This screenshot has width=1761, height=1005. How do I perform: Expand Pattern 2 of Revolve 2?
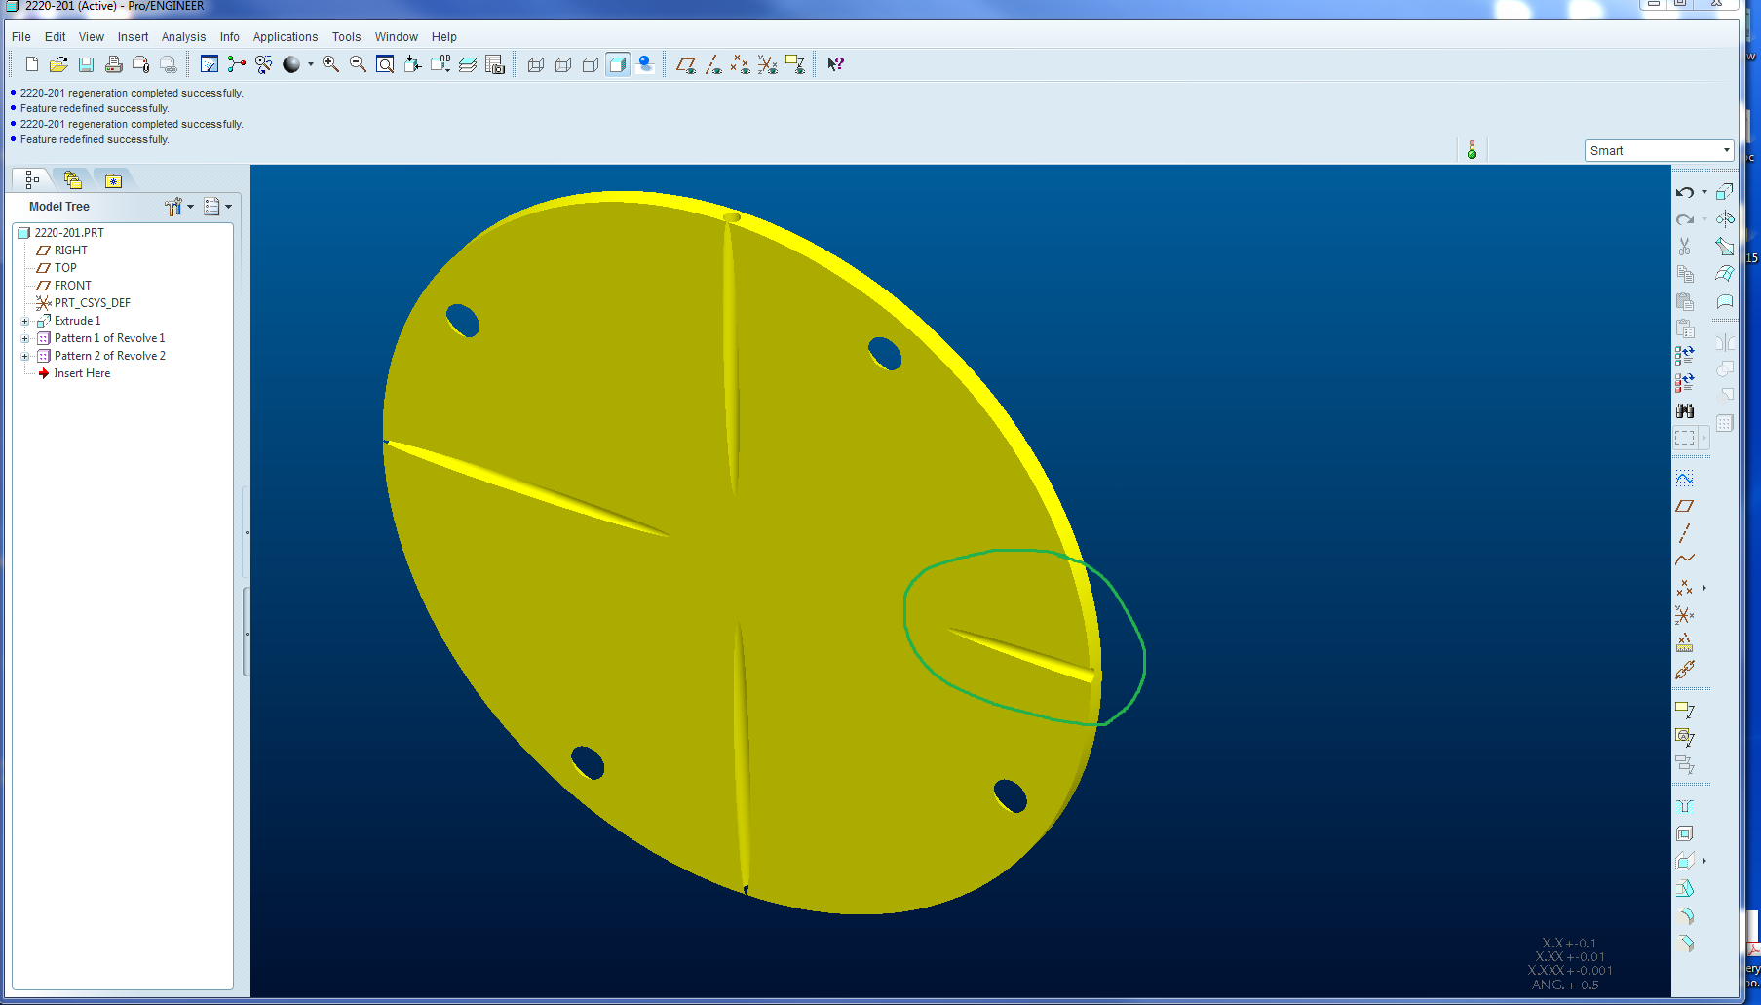[25, 356]
